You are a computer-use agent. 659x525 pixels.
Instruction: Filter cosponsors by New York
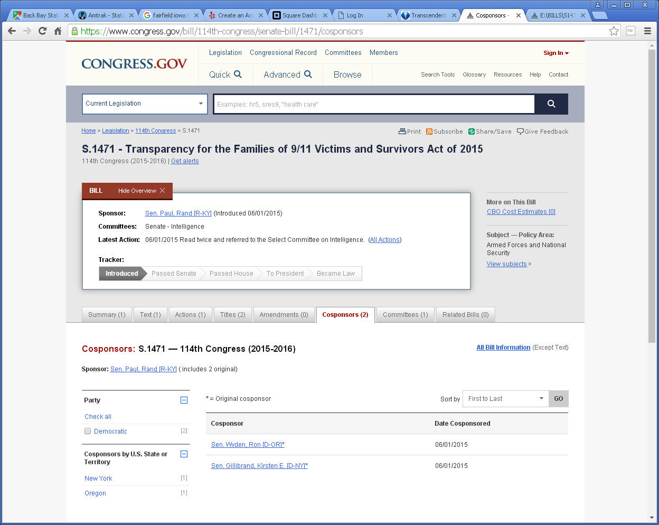coord(98,479)
